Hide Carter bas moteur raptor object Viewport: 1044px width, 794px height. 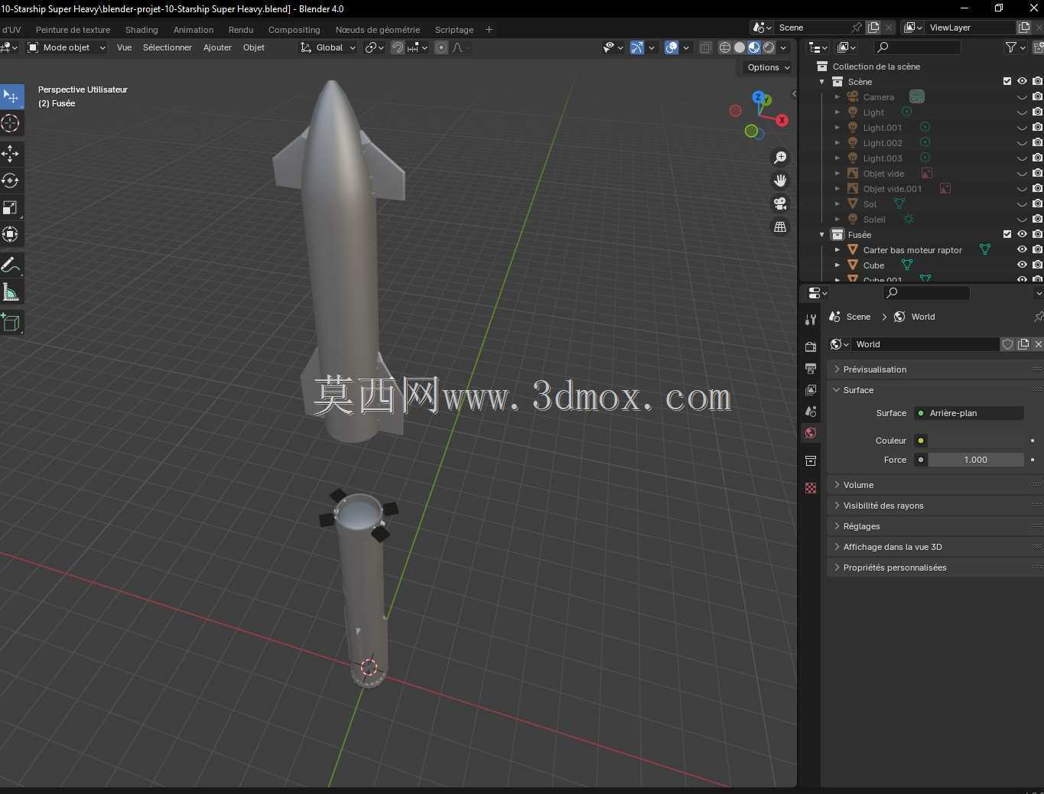[1022, 250]
